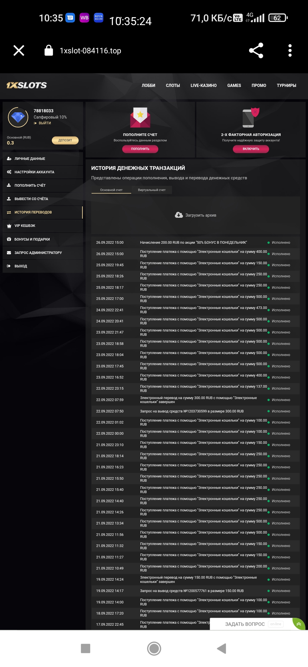This screenshot has width=308, height=667.
Task: Click the site URL address field
Action: tap(90, 51)
